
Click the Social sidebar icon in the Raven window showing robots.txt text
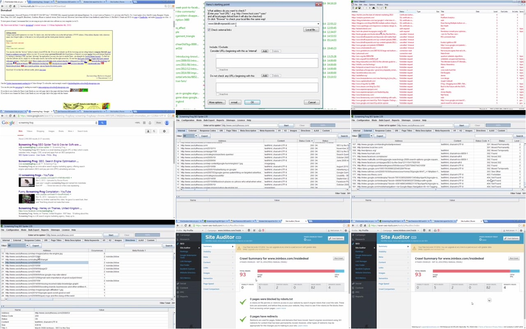point(178,283)
